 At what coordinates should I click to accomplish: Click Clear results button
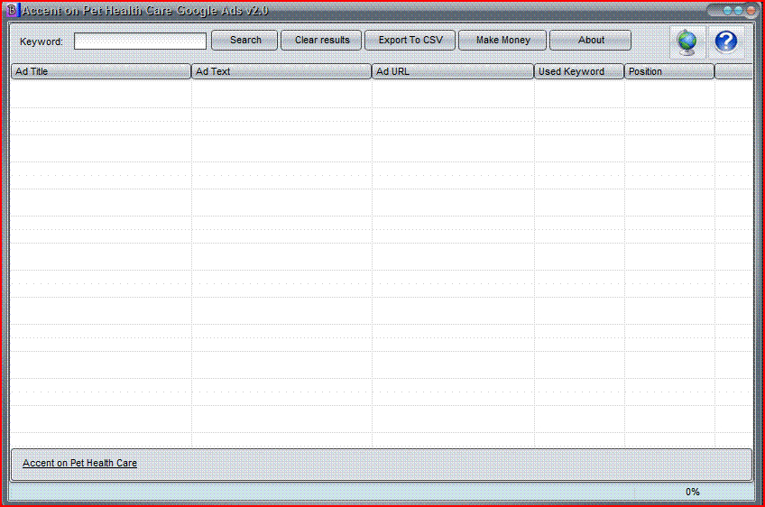(x=321, y=40)
